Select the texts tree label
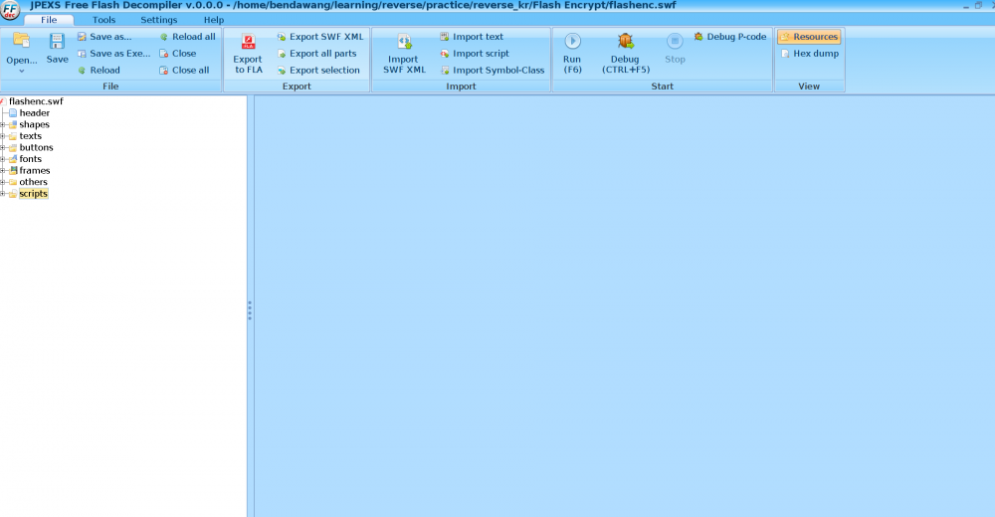Viewport: 995px width, 517px height. pos(31,136)
